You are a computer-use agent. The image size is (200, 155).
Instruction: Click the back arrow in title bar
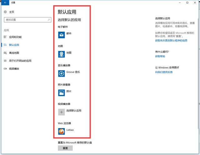[5, 3]
